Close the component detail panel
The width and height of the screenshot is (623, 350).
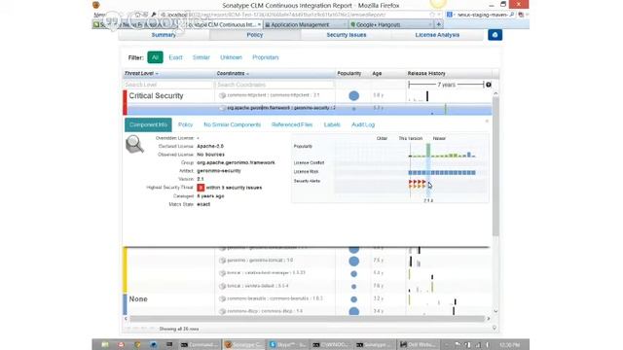487,121
